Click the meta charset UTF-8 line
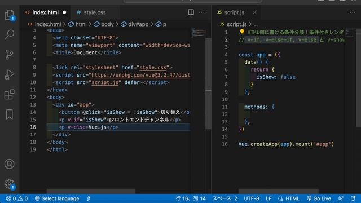361x203 pixels. pyautogui.click(x=86, y=38)
